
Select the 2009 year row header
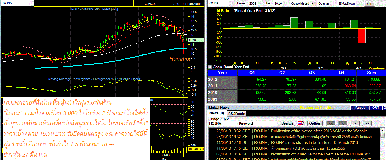[223, 99]
